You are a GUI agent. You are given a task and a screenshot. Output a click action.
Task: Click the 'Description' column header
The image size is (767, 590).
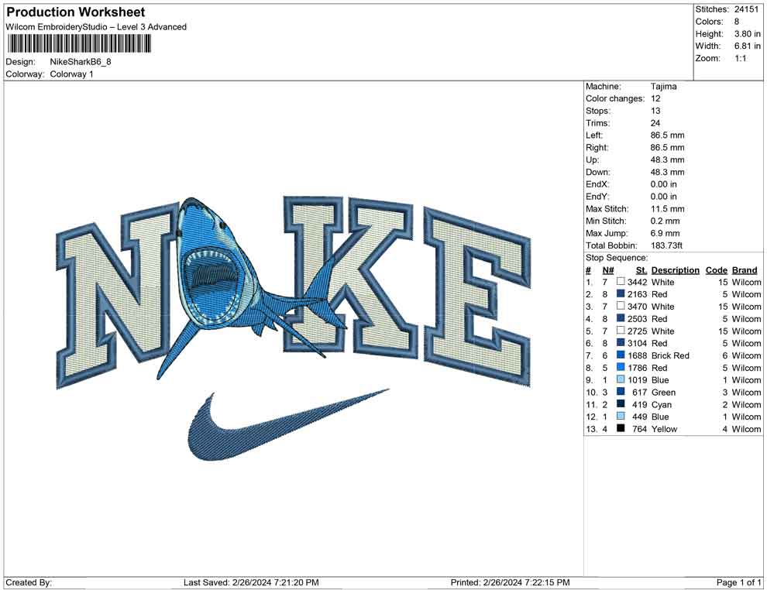[x=675, y=269]
